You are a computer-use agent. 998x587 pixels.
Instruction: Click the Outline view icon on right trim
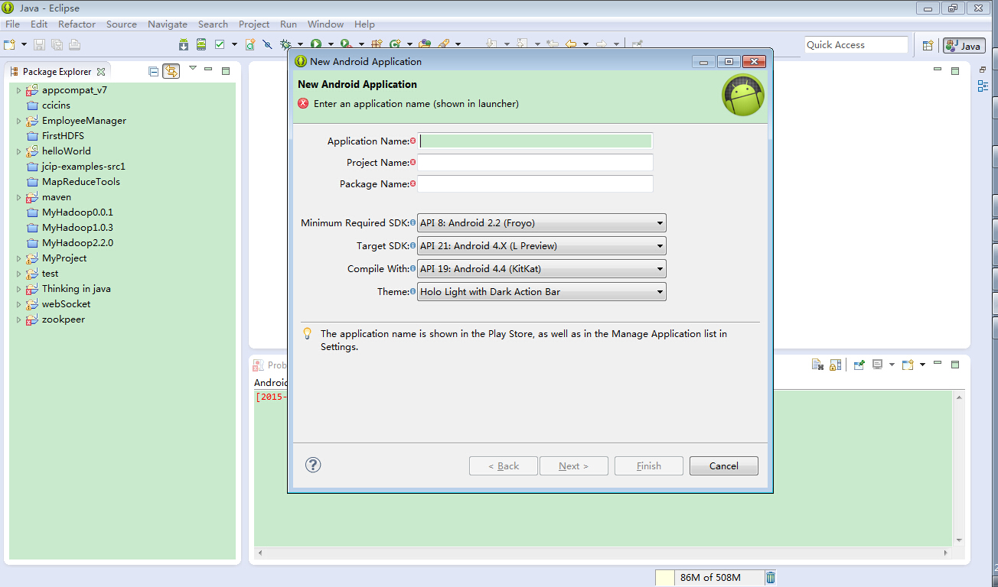983,86
